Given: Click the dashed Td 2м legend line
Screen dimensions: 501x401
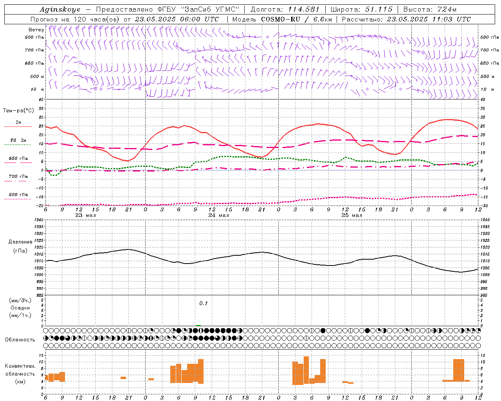Looking at the screenshot, I should point(17,145).
